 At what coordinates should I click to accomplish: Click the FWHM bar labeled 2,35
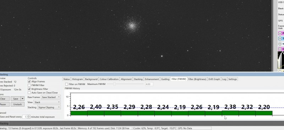click(x=113, y=113)
